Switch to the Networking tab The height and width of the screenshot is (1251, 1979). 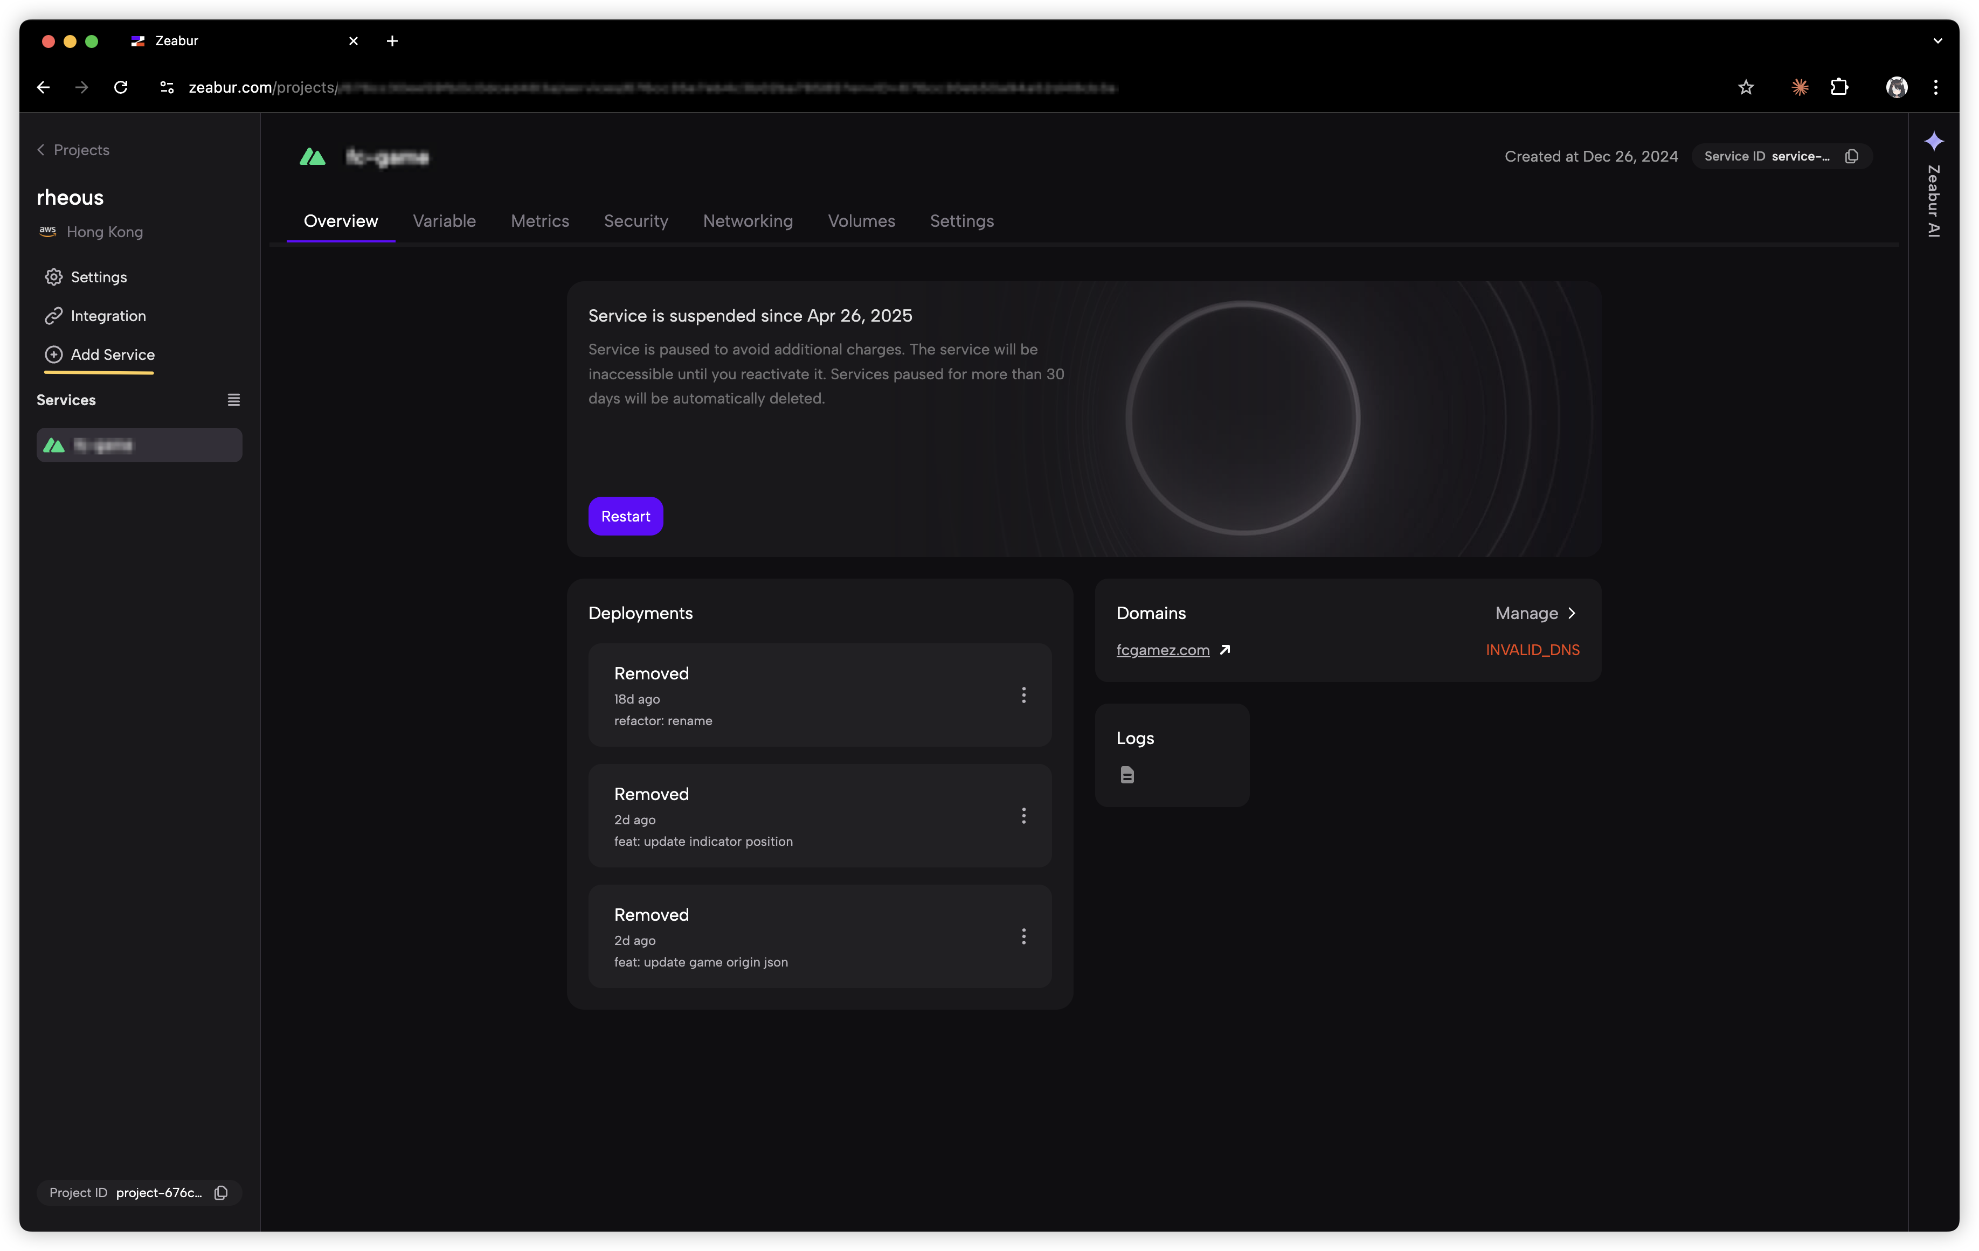point(747,221)
